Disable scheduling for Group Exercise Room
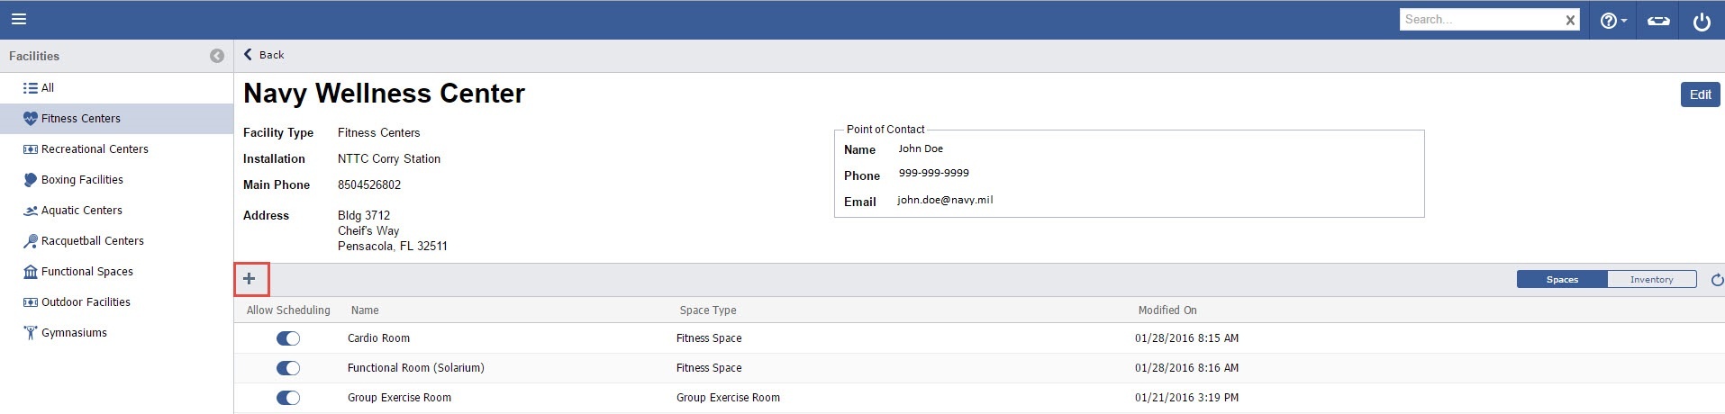Viewport: 1725px width, 414px height. (288, 398)
